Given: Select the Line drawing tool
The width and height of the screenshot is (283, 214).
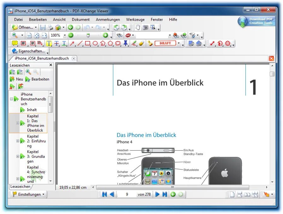Looking at the screenshot, I should (x=80, y=43).
